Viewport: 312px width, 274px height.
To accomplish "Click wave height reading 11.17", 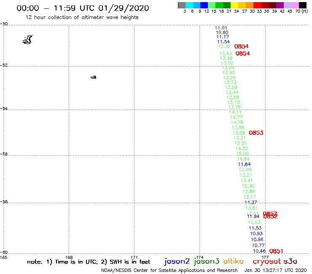I will coord(223,37).
